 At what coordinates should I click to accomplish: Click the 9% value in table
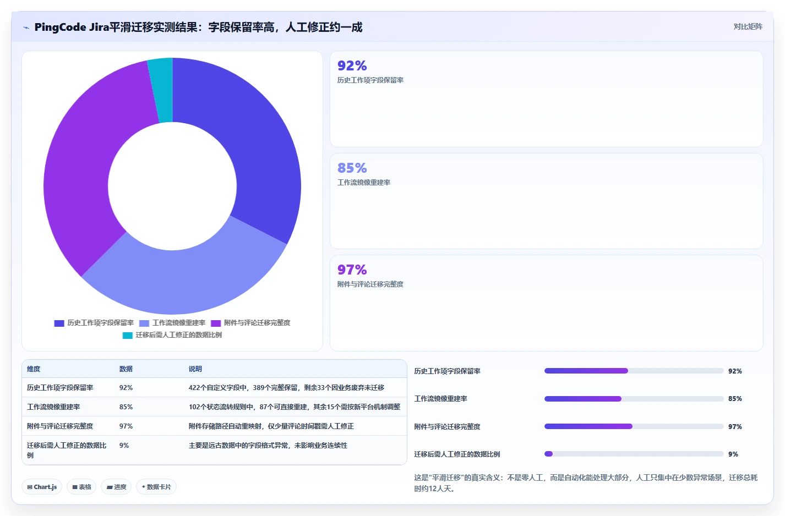[x=124, y=446]
